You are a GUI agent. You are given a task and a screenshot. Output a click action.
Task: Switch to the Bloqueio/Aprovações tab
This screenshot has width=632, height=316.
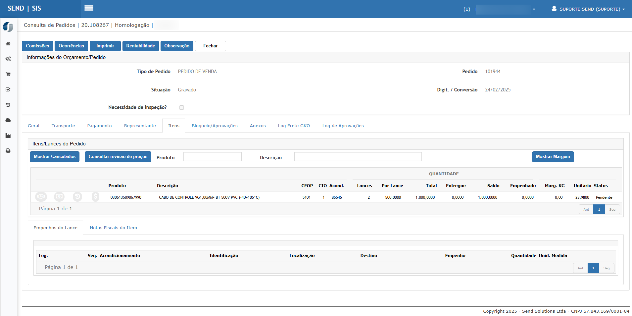[x=215, y=126]
